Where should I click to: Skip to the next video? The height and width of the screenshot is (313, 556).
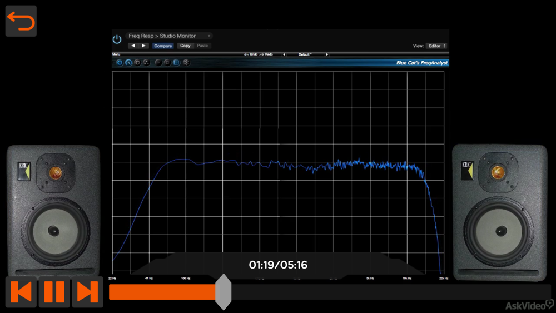tap(87, 292)
